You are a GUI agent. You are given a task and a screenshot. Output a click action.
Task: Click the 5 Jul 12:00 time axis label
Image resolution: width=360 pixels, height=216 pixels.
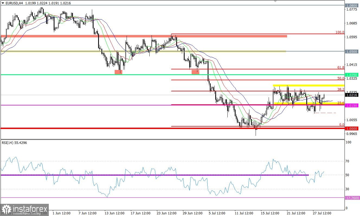(x=216, y=213)
